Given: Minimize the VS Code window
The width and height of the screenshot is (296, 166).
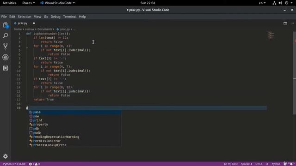Looking at the screenshot, I should (284, 10).
